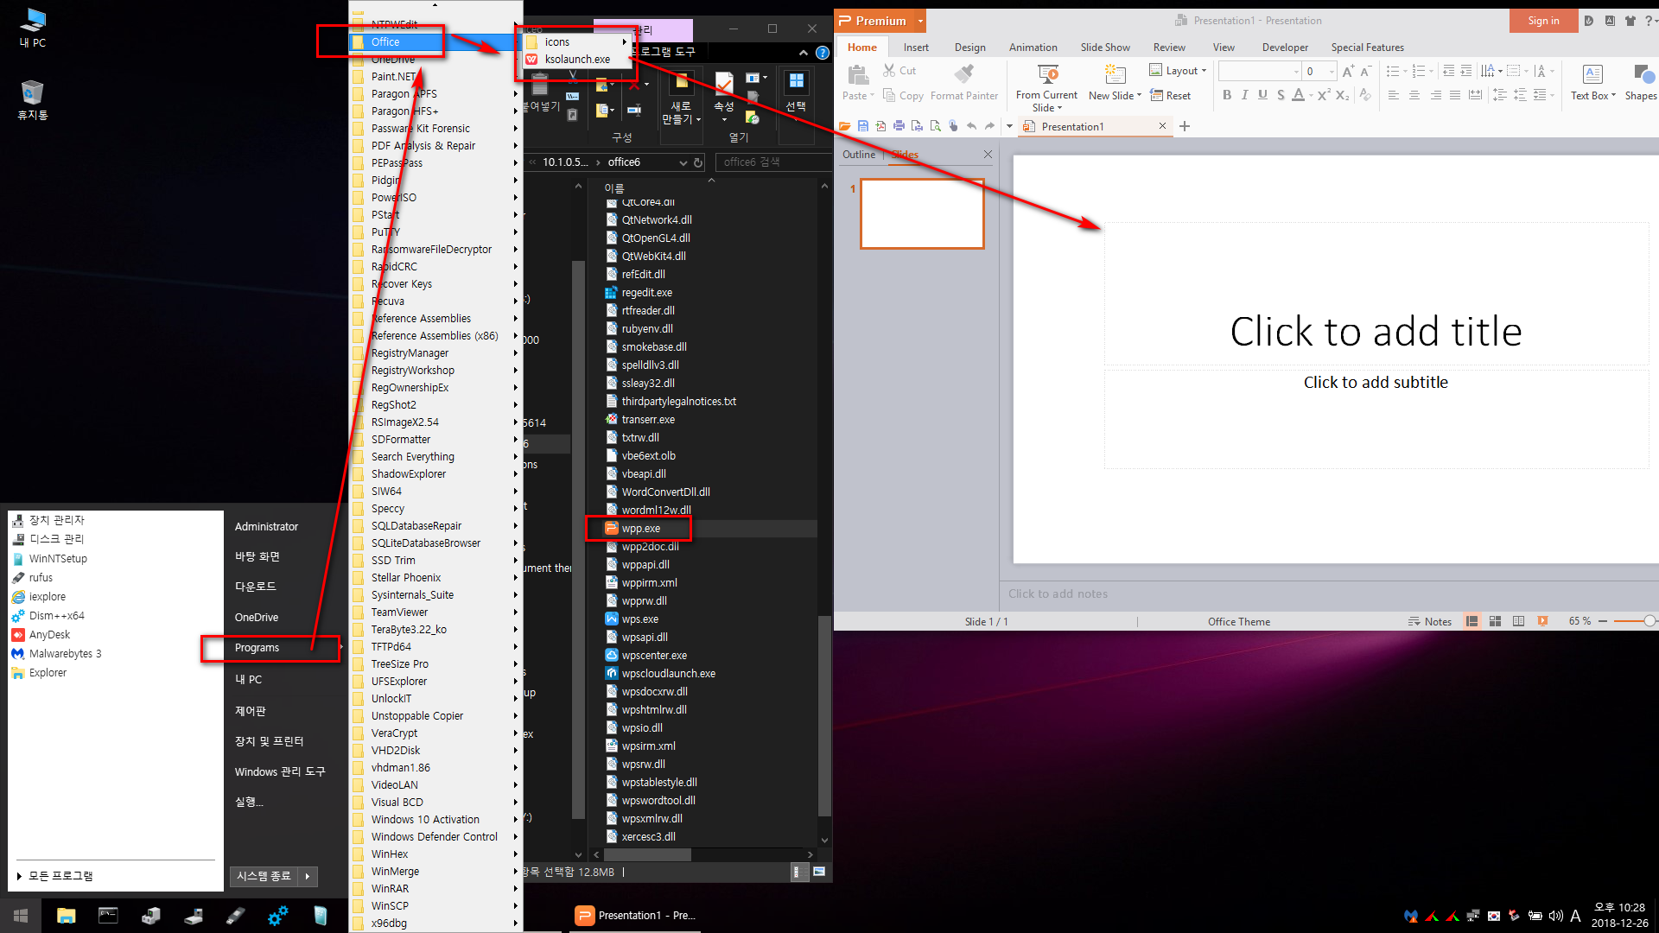Decrease indent level in ribbon
The image size is (1659, 933).
[1449, 72]
